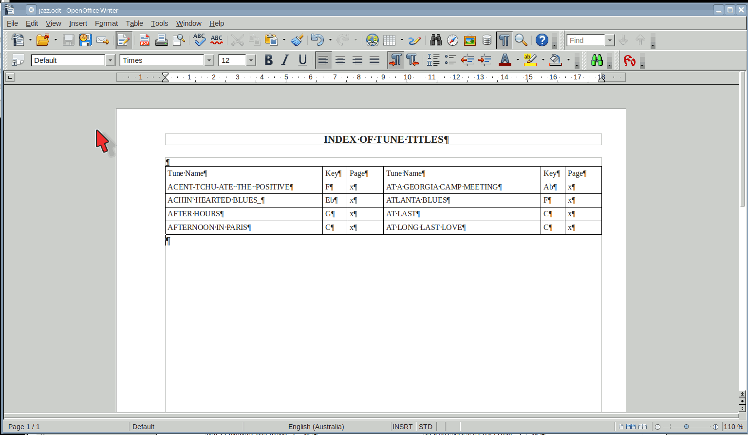This screenshot has width=748, height=435.
Task: Open the Font Color dropdown arrow
Action: [x=518, y=60]
